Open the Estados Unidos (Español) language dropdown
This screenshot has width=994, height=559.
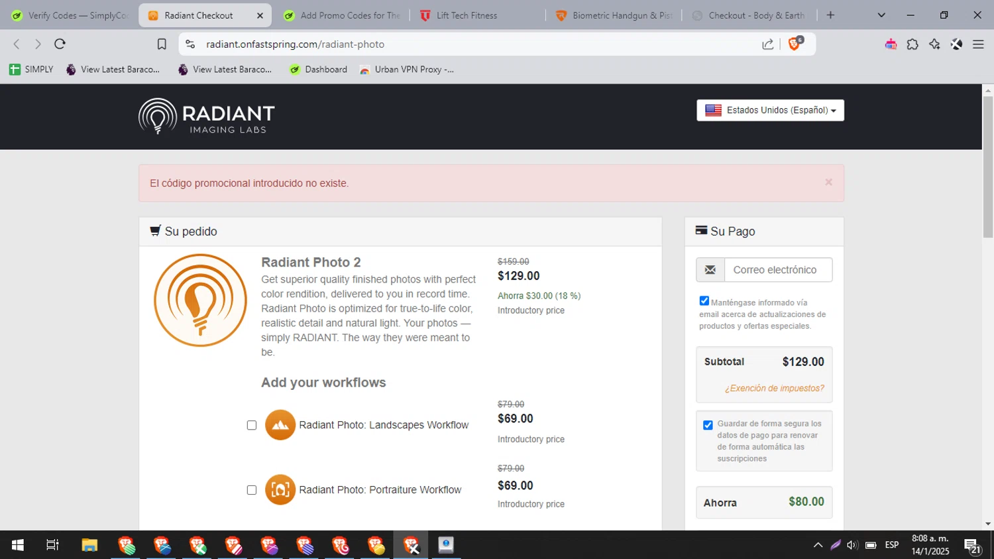pyautogui.click(x=770, y=110)
